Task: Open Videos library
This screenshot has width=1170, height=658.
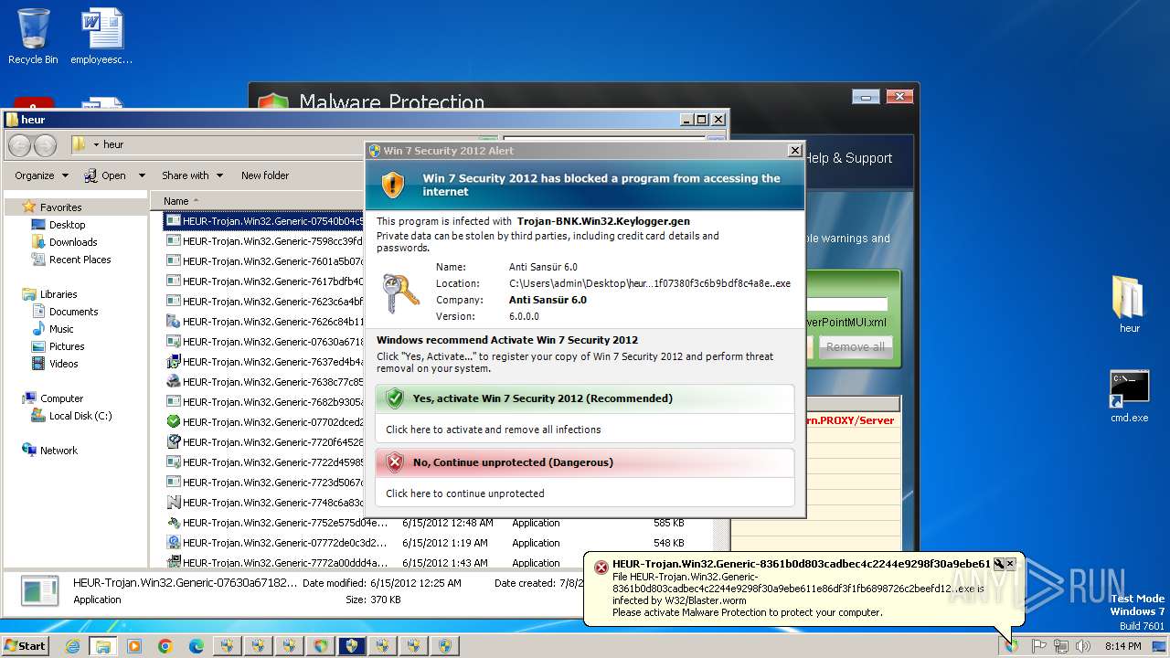Action: (x=63, y=364)
